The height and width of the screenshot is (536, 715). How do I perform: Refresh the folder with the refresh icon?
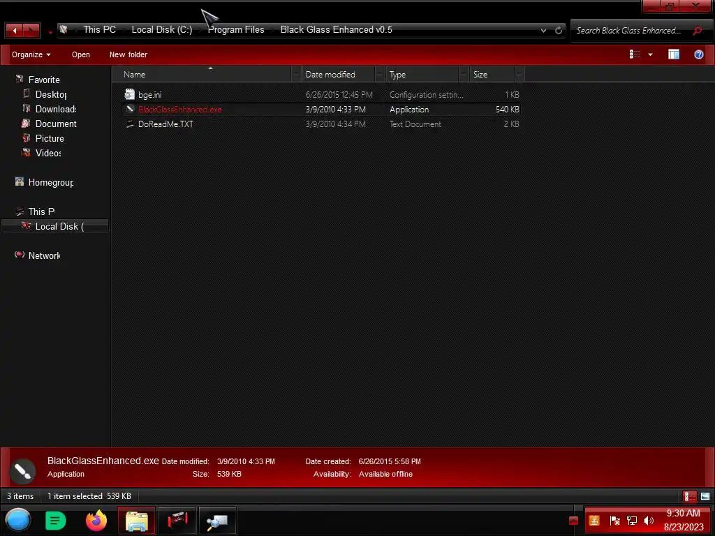pos(558,31)
